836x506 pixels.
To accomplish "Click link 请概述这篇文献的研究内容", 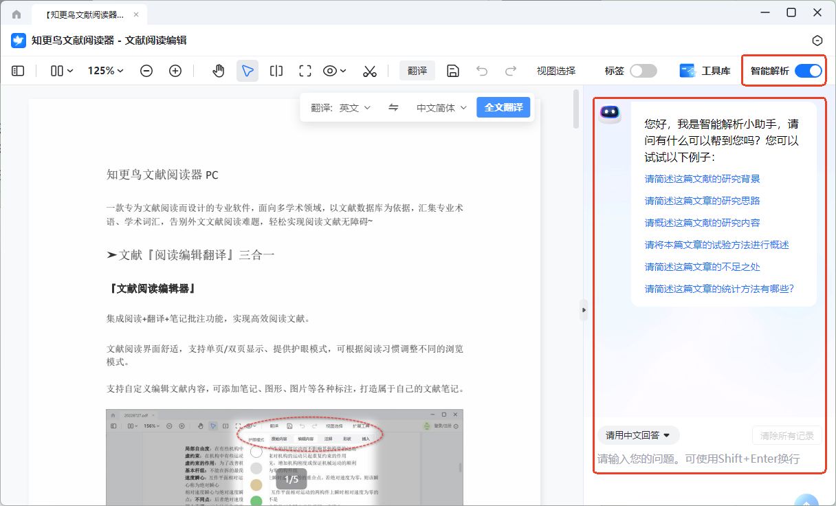I will (702, 223).
